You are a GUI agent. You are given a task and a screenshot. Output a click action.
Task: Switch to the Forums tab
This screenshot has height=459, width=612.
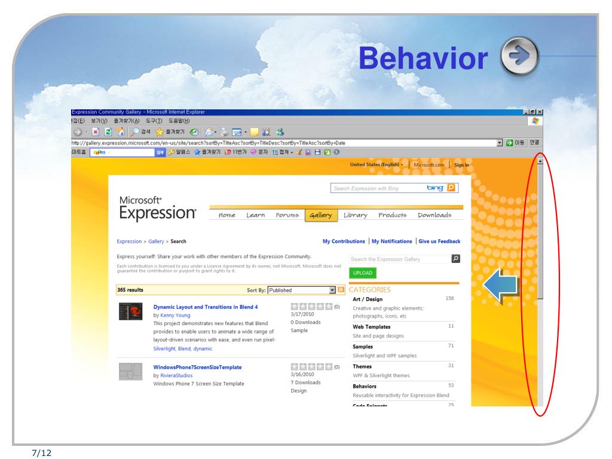(x=287, y=215)
